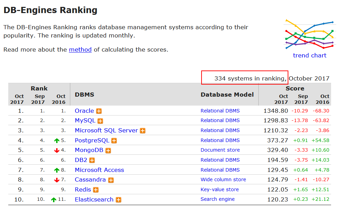Click Relational DBMS in Microsoft Access row

coord(220,170)
